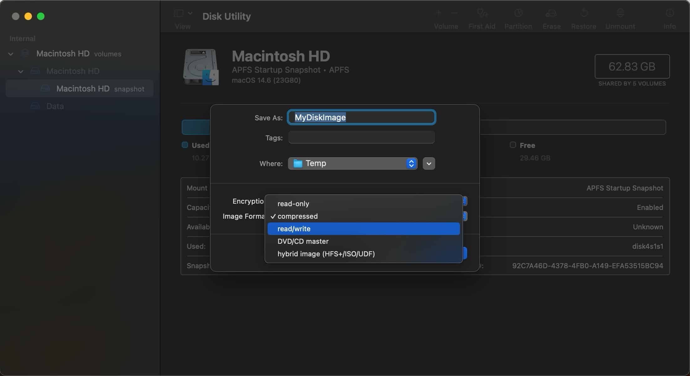
Task: Pick the read/write image format option
Action: pyautogui.click(x=363, y=229)
